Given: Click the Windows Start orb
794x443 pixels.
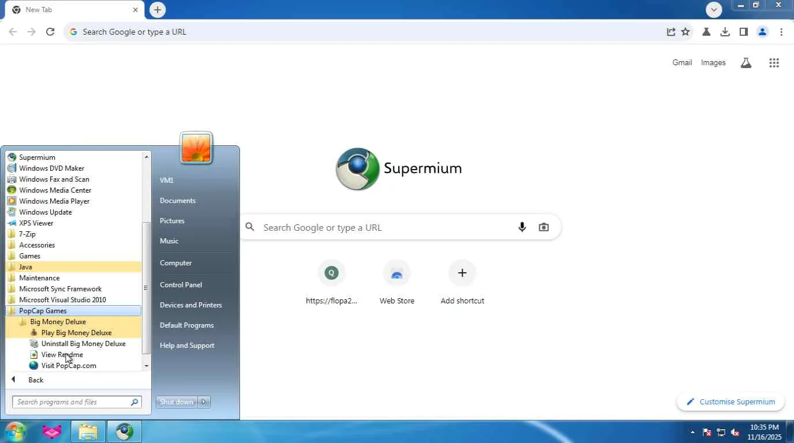Looking at the screenshot, I should click(16, 431).
